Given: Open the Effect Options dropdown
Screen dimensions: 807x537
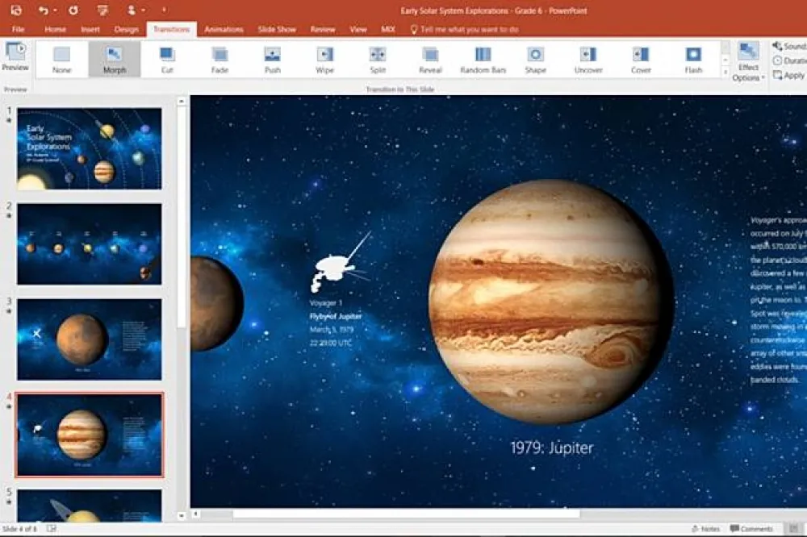Looking at the screenshot, I should tap(748, 63).
